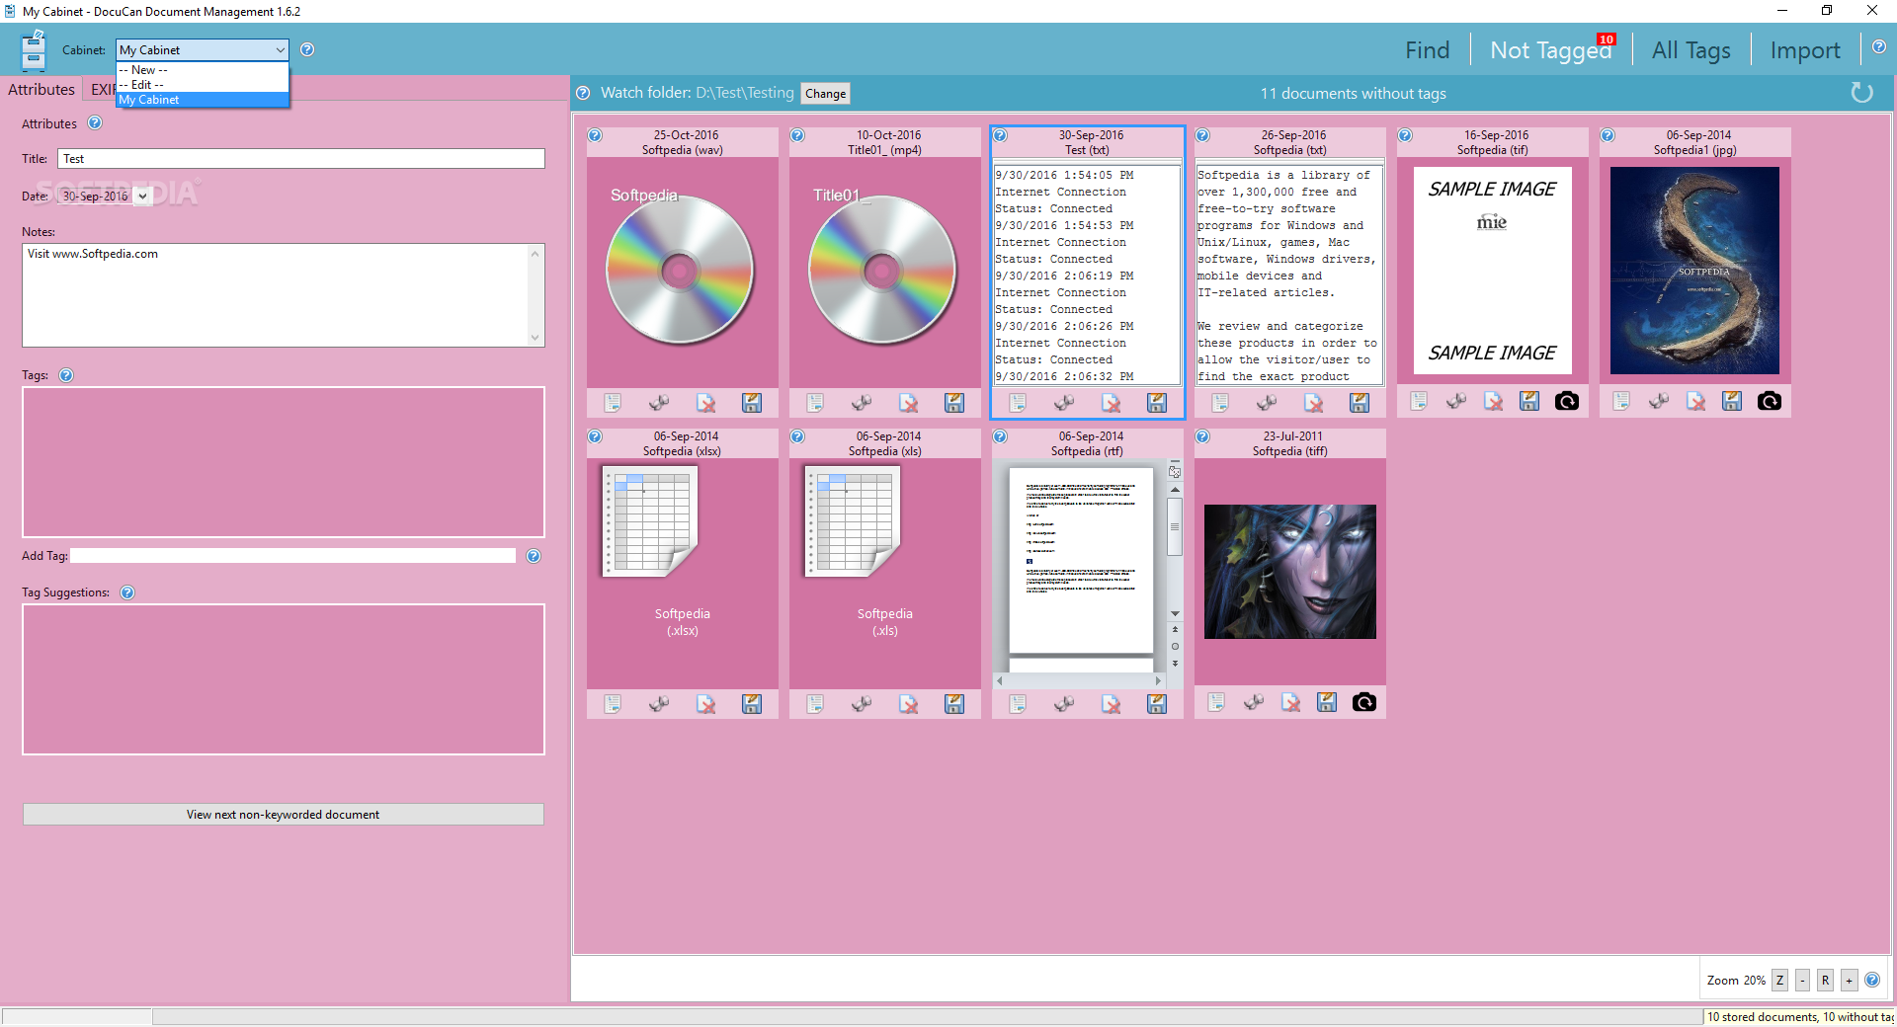The height and width of the screenshot is (1027, 1897).
Task: Click into the Add Tag input field
Action: click(293, 556)
